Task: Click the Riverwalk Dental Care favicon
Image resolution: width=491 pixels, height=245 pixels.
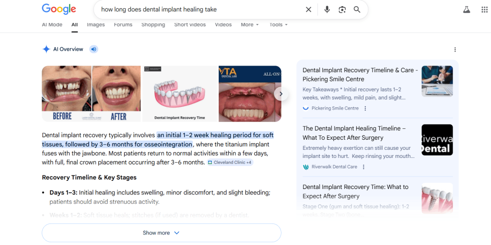Action: [x=306, y=167]
